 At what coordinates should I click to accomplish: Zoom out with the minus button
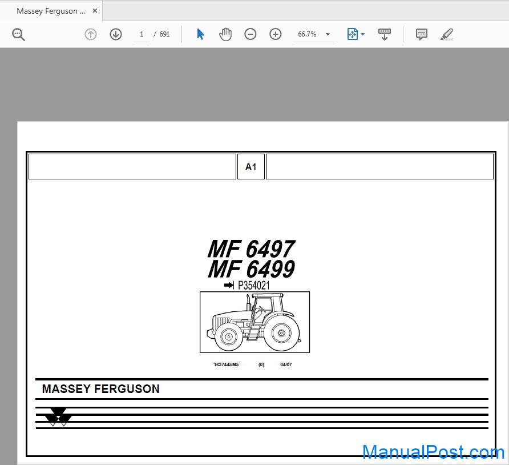point(251,34)
